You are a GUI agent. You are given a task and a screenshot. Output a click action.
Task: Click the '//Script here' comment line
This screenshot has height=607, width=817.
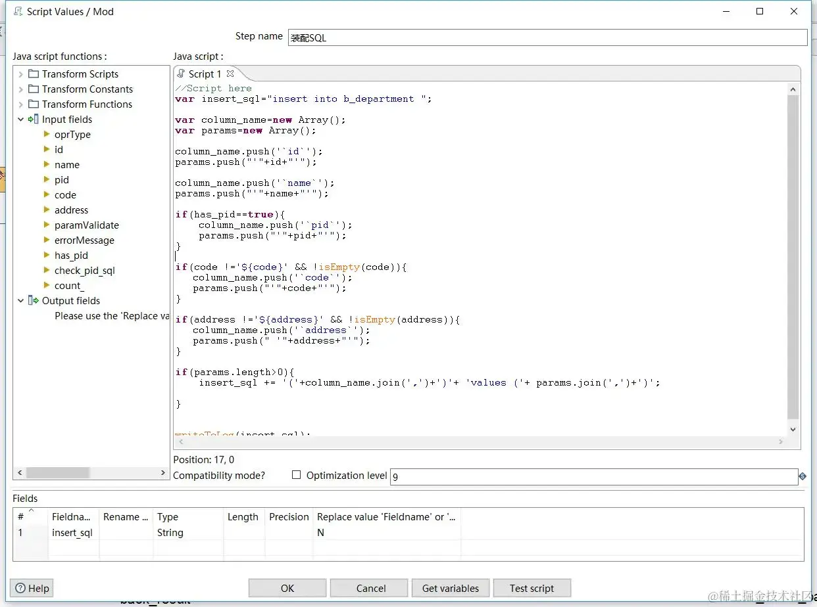coord(213,89)
